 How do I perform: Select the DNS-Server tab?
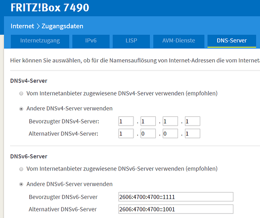[232, 41]
